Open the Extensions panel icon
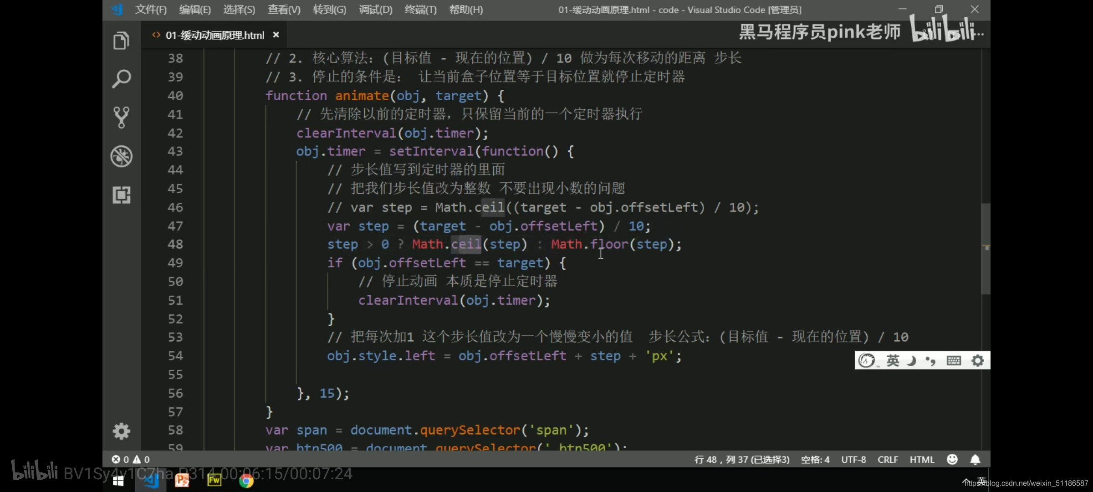The width and height of the screenshot is (1093, 492). point(121,195)
